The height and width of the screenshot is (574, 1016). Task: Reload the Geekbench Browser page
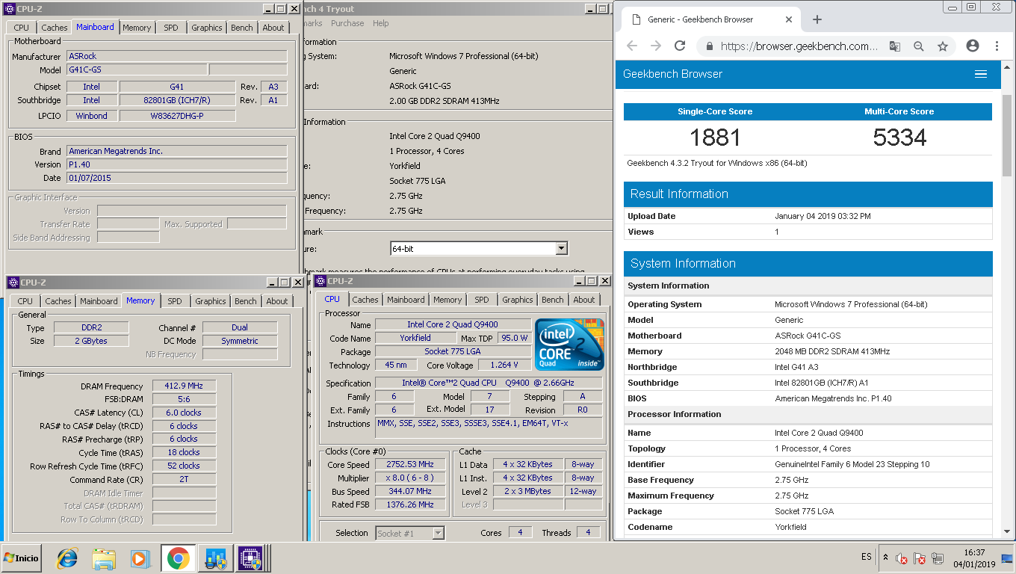[680, 46]
